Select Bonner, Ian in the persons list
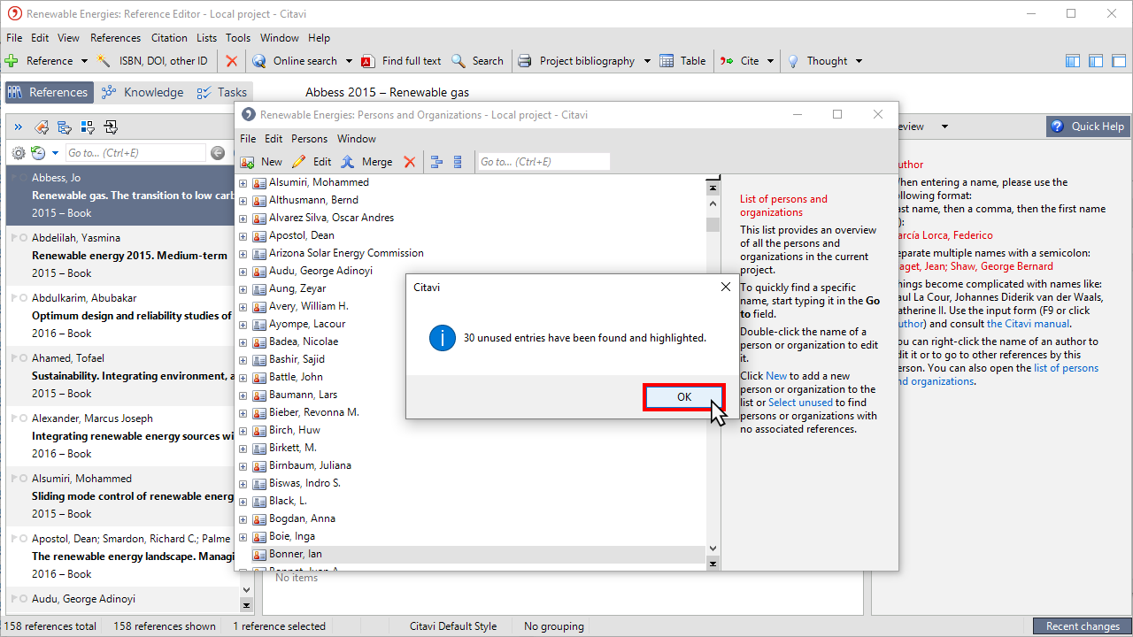 [295, 554]
